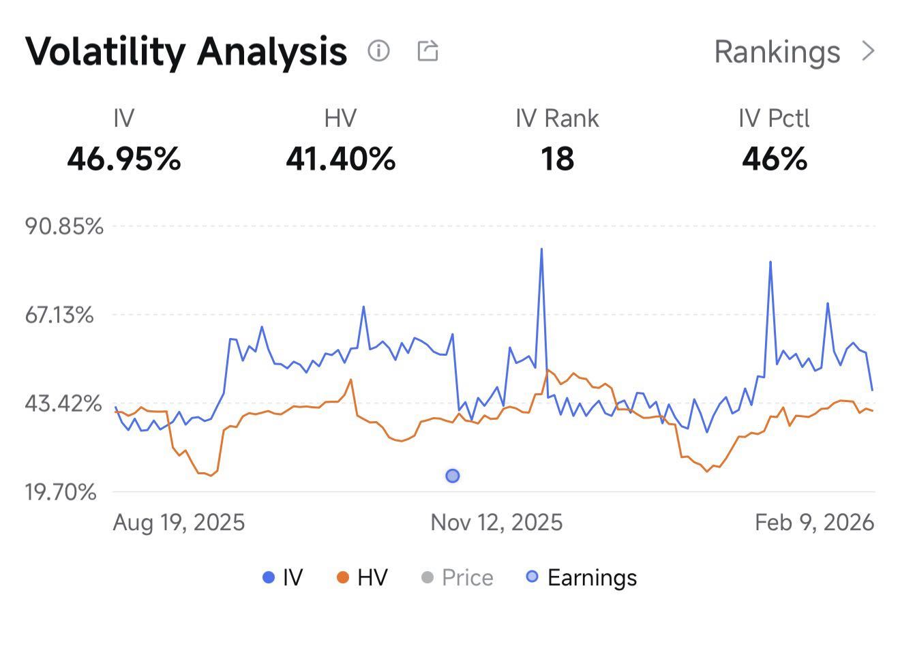Open Rankings chevron arrow
Screen dimensions: 900x659
tap(868, 51)
